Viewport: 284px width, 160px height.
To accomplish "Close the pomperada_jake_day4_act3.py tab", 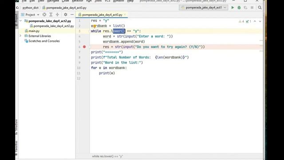I will point(125,15).
